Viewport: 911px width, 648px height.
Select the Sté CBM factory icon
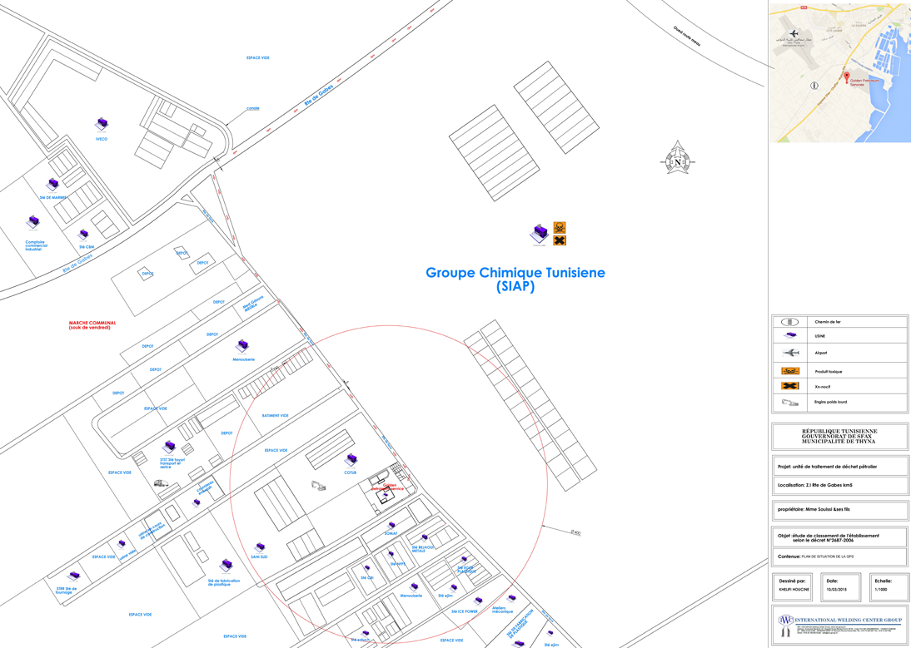pos(83,235)
